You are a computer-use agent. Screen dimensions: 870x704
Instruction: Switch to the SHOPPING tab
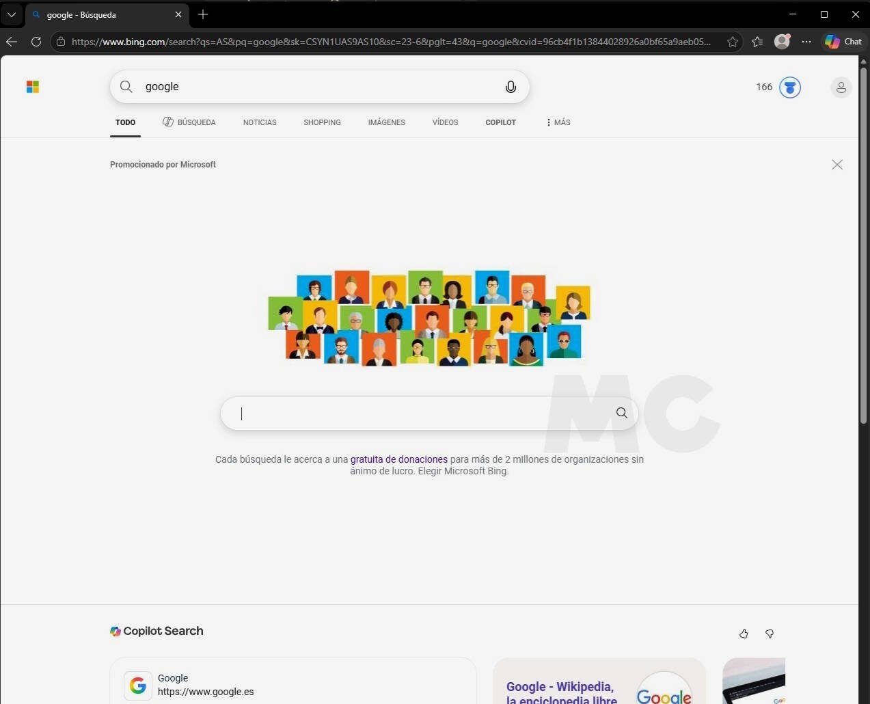(322, 122)
